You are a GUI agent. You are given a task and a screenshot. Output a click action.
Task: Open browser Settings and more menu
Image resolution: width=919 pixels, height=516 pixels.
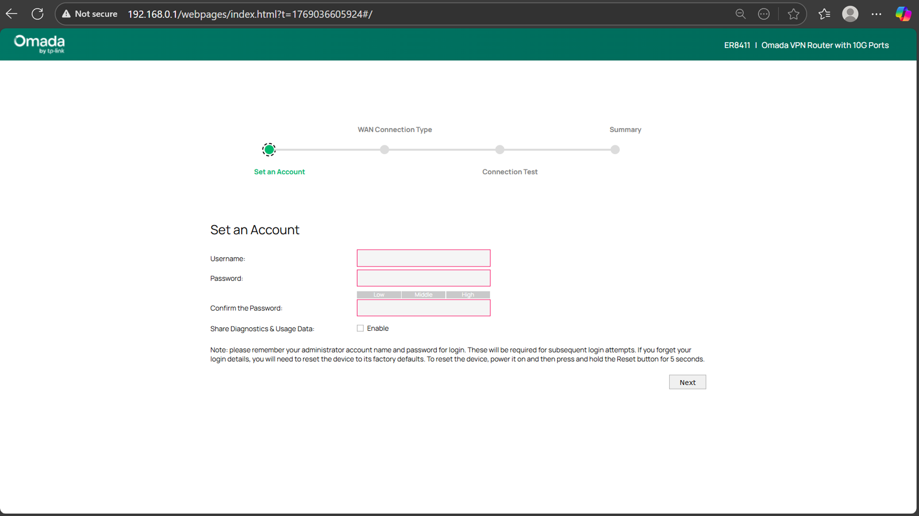pos(877,14)
